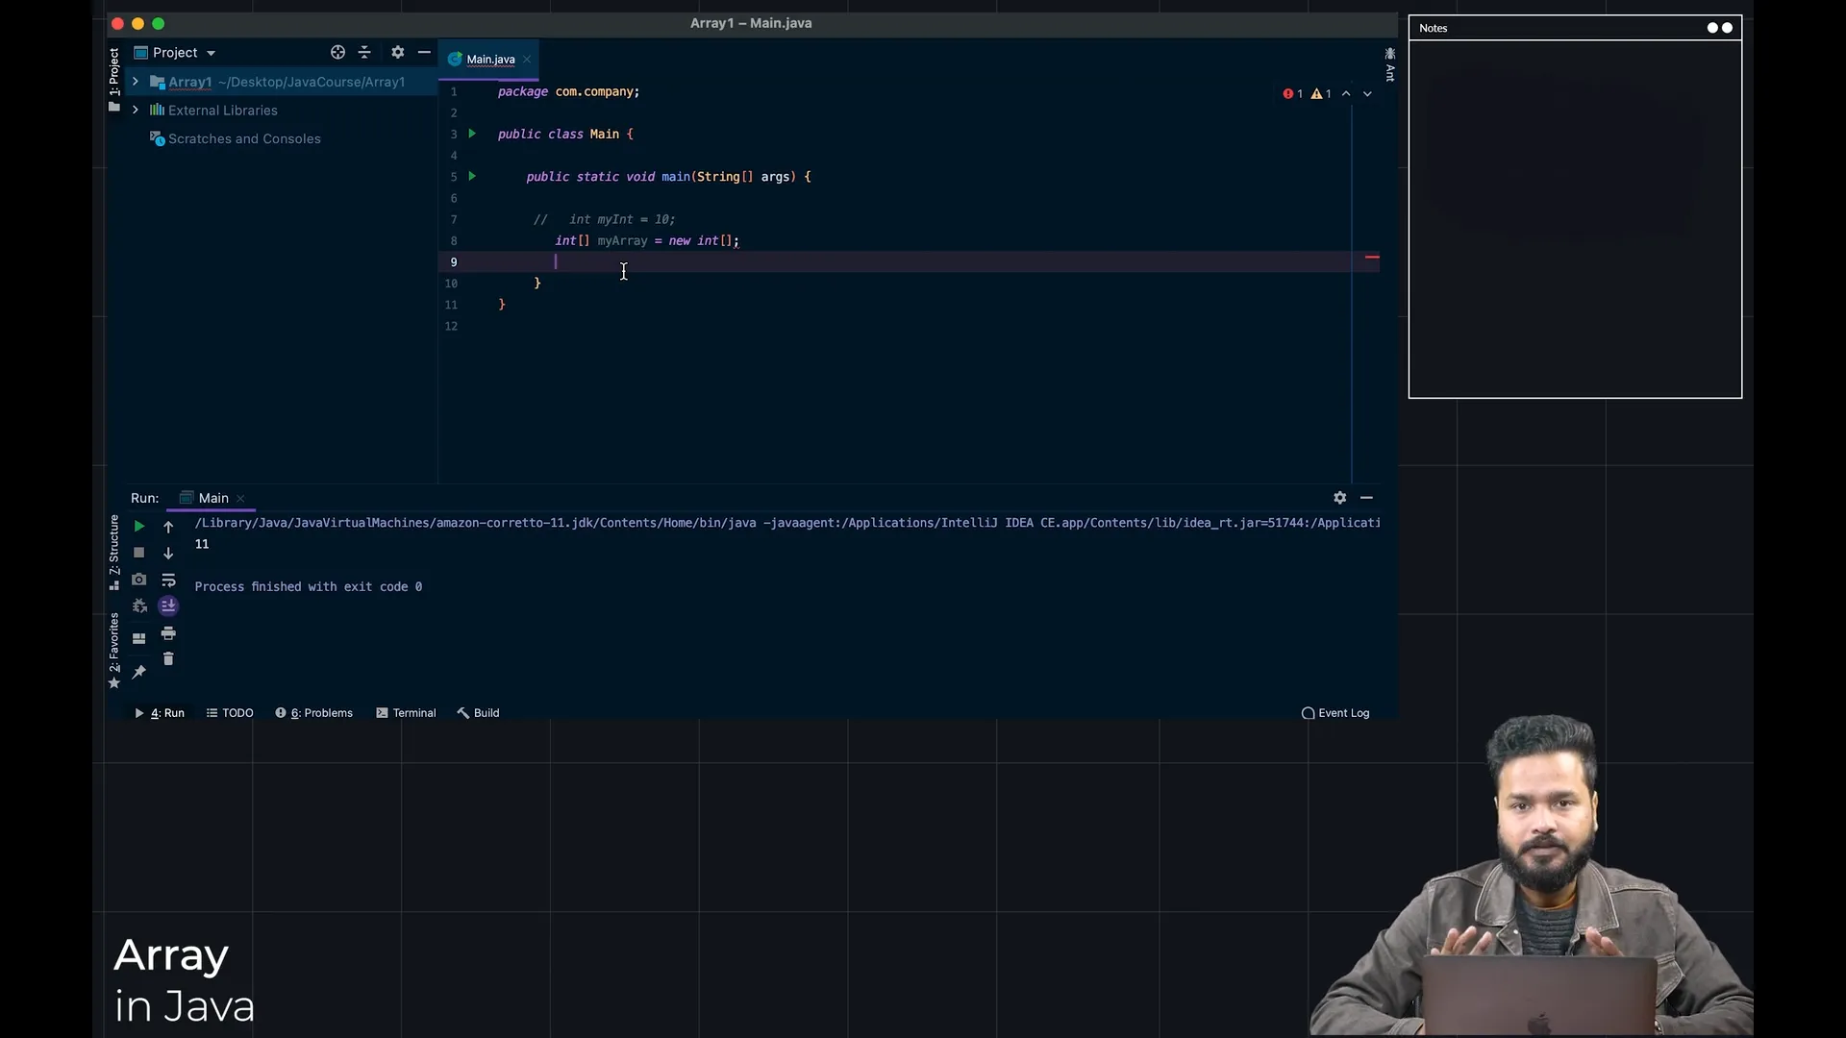
Task: Expand External Libraries tree node
Action: tap(136, 111)
